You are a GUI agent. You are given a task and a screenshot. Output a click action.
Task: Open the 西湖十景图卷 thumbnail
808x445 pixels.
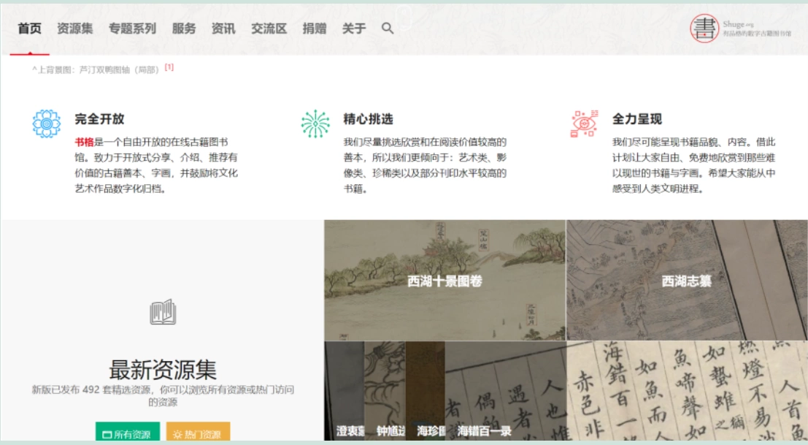pos(445,280)
